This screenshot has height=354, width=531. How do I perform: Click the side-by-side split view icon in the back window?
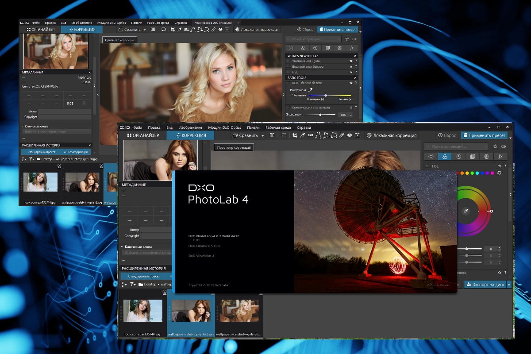click(153, 30)
